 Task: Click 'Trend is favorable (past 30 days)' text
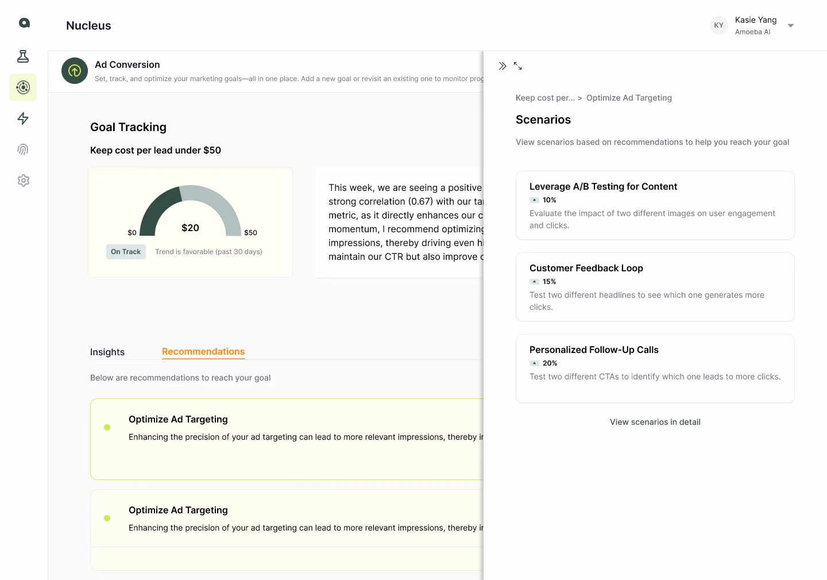(208, 252)
